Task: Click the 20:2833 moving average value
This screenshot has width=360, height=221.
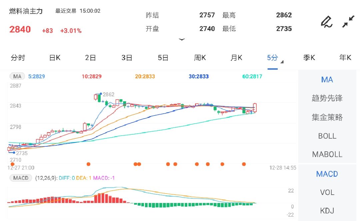Action: 145,76
